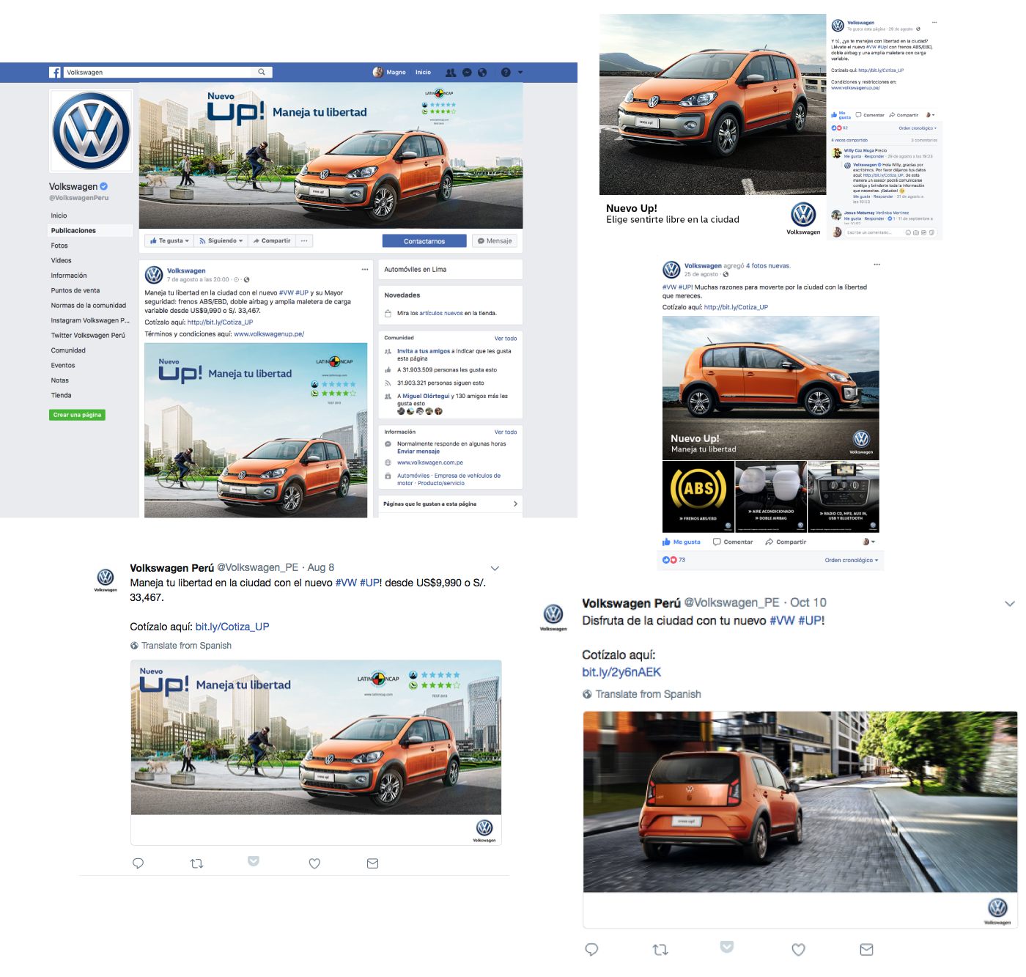
Task: Click the Mensaje button
Action: point(495,241)
